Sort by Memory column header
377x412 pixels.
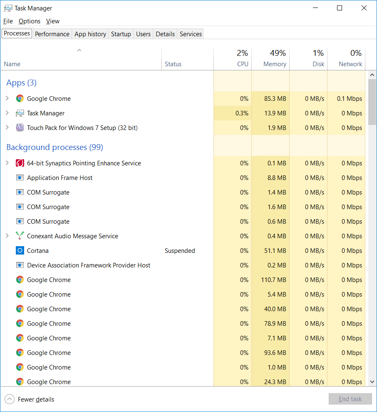(x=270, y=59)
